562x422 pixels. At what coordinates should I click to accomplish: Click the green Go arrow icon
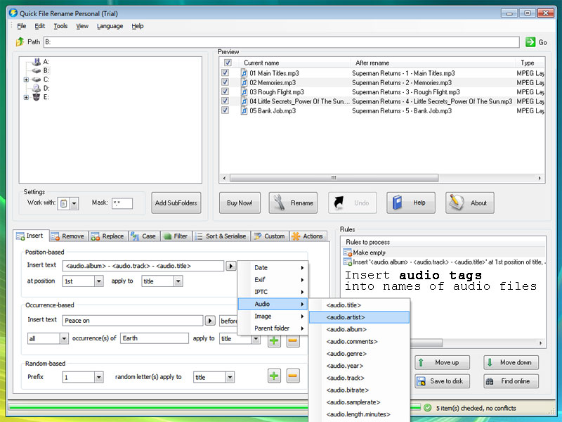tap(530, 42)
